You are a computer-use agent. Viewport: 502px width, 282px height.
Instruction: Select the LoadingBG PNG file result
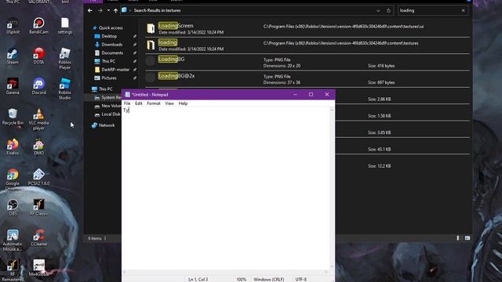click(307, 62)
